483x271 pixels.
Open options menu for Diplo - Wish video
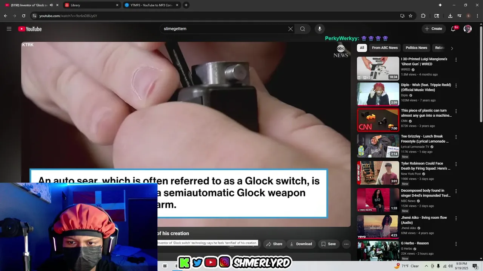pos(456,85)
